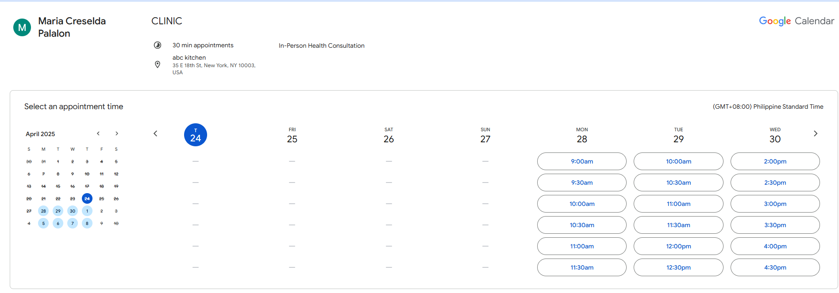Open the abc kitchen address link

(214, 65)
